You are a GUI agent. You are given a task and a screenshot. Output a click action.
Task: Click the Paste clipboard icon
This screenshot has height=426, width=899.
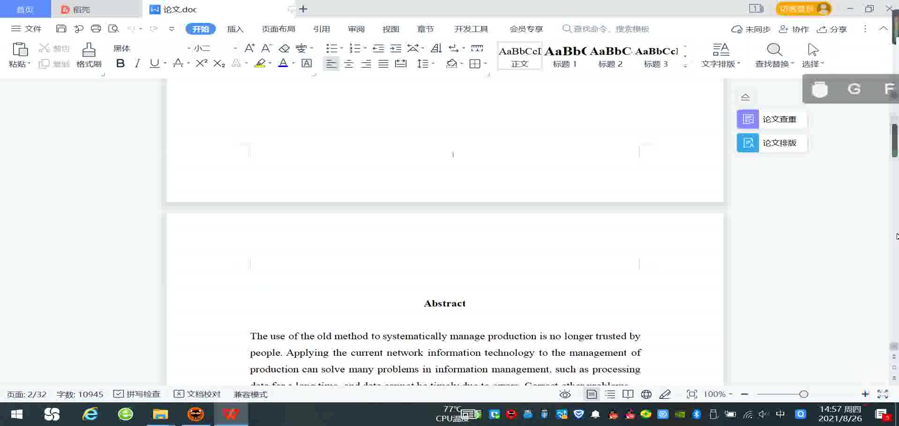click(20, 50)
